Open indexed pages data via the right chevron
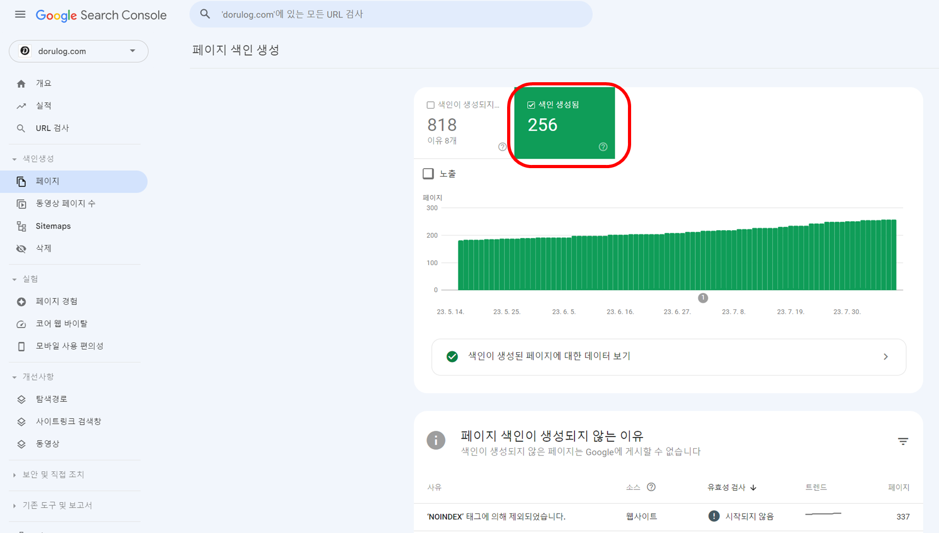This screenshot has width=939, height=533. [x=886, y=357]
